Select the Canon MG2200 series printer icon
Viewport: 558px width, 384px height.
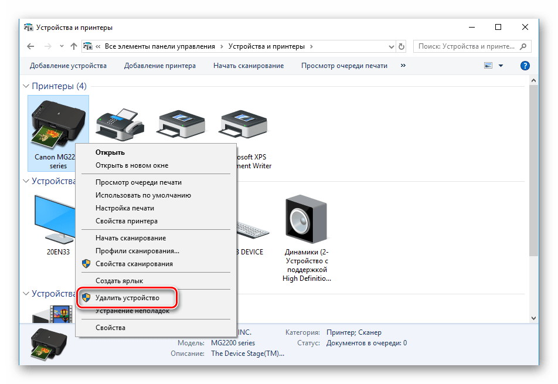coord(57,123)
